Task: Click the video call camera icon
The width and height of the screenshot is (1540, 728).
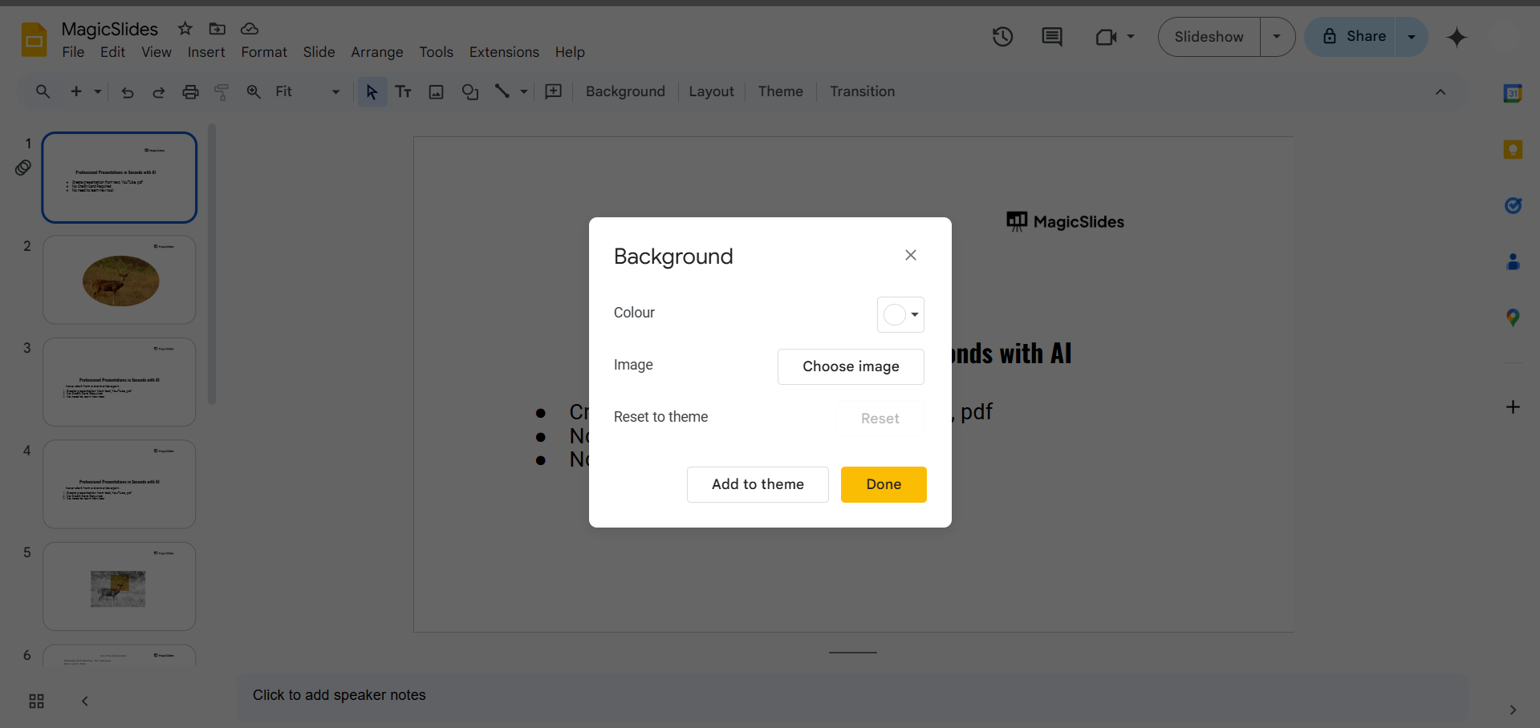Action: tap(1106, 37)
